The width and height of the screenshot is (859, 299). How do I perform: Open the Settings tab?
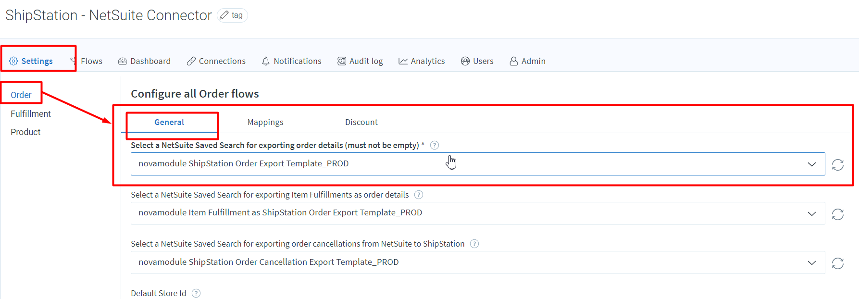pos(31,61)
